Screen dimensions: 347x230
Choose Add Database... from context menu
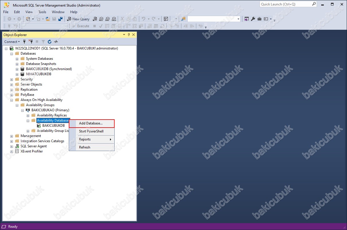92,123
